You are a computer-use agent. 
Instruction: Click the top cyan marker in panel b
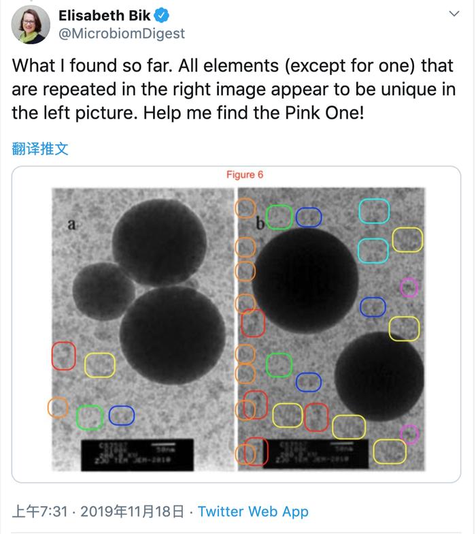coord(374,211)
